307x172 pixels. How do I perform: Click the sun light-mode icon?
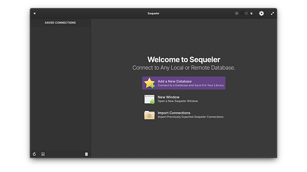pos(236,13)
